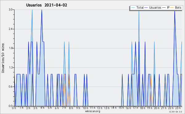This screenshot has width=185, height=114.
Task: Click the '23 h' x-axis label
Action: tap(178, 108)
